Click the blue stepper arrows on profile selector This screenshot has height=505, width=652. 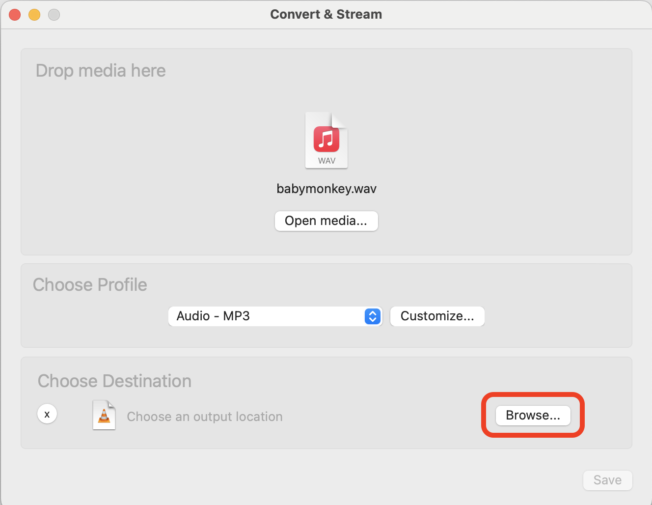pos(372,316)
